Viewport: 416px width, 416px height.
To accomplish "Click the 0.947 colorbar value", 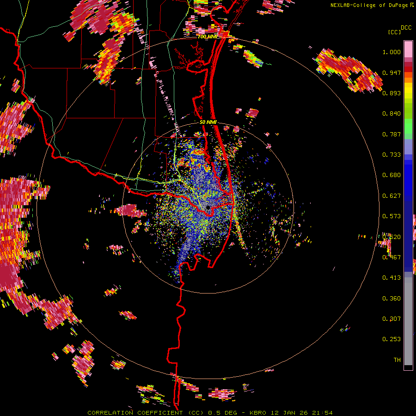I will (x=392, y=73).
